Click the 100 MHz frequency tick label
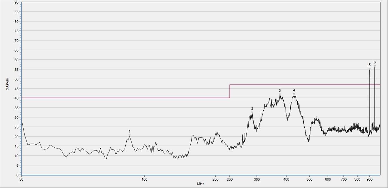Screen dimensions: 388x188 pyautogui.click(x=144, y=179)
